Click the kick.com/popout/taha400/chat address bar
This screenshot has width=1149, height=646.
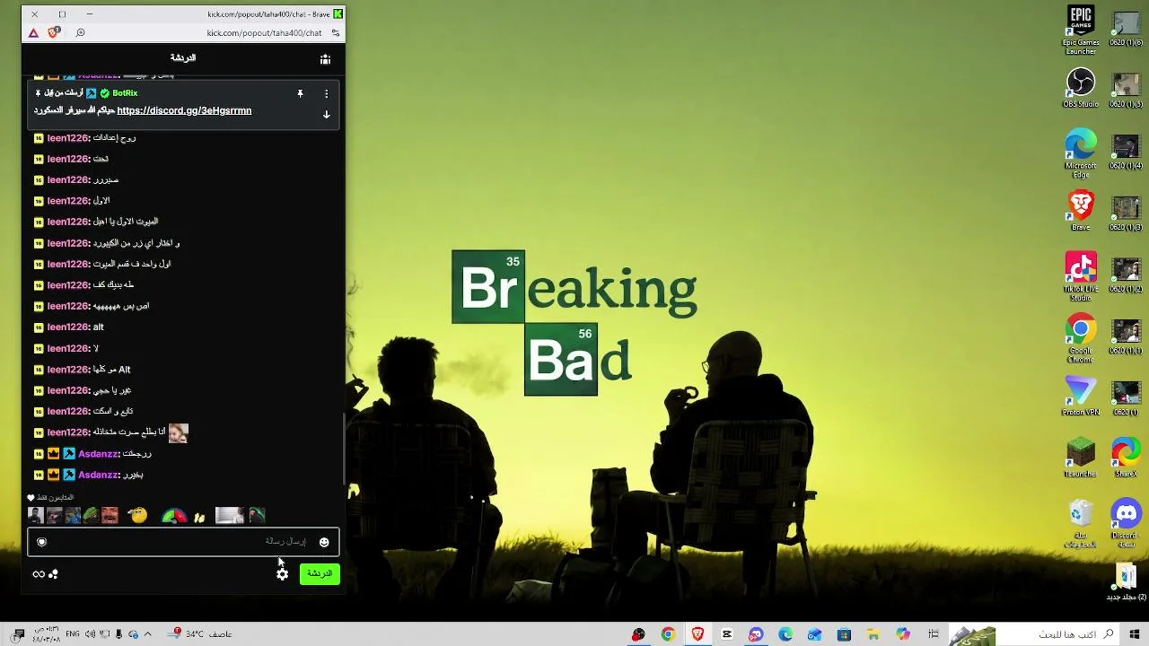264,33
